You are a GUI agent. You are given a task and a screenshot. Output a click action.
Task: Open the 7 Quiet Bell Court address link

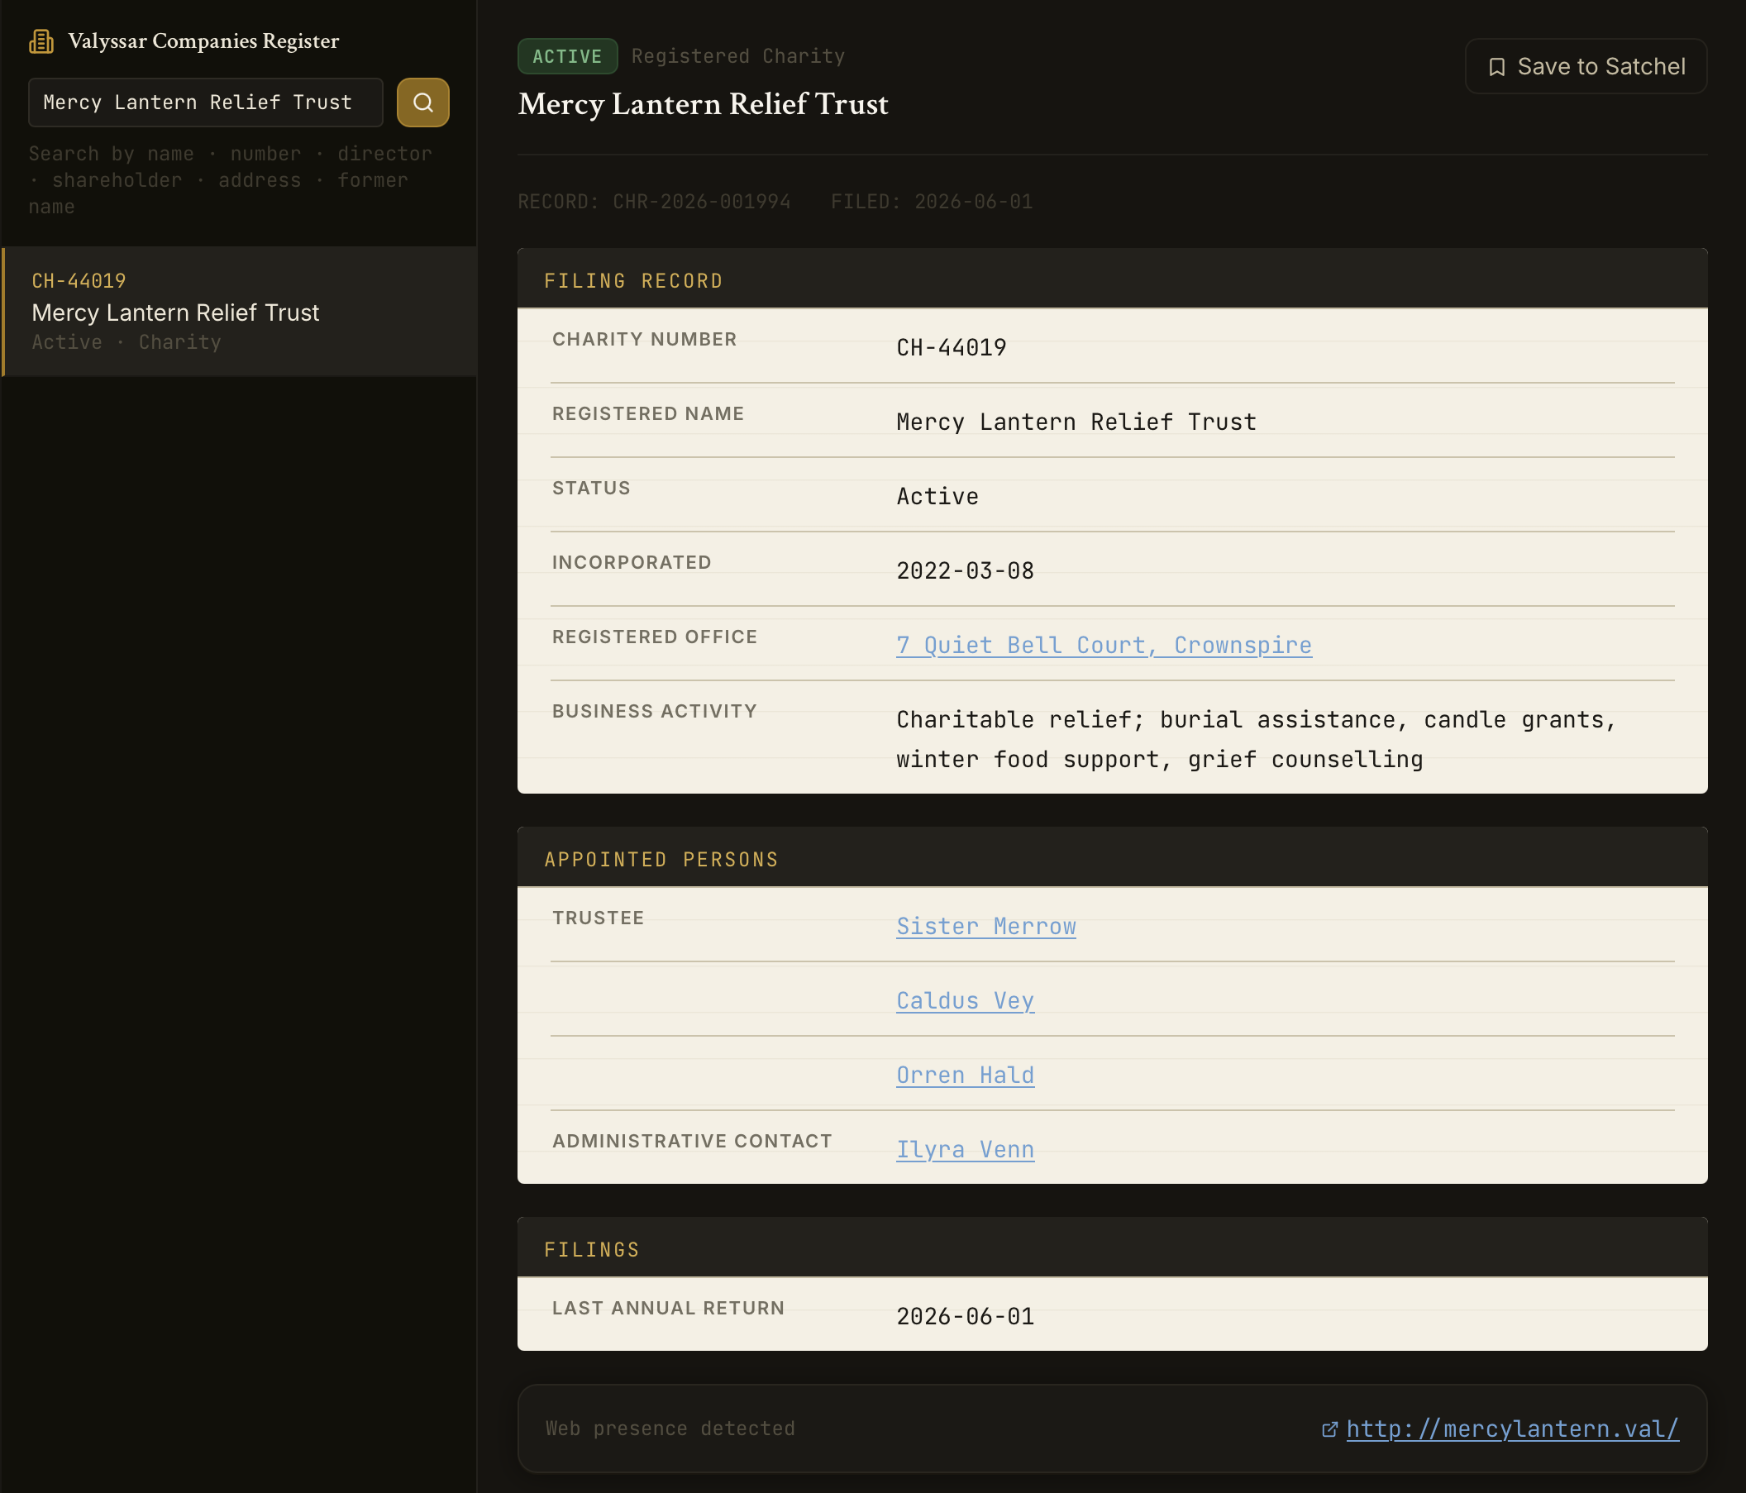1104,646
